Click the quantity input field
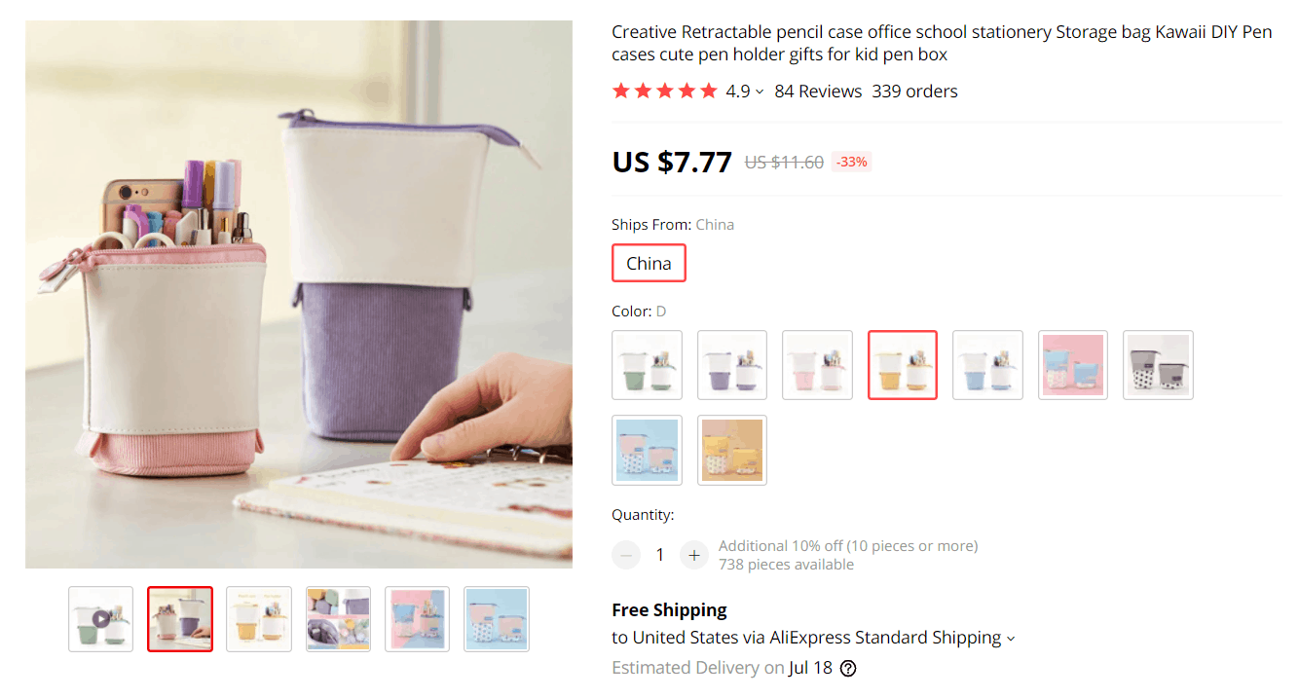1299x698 pixels. click(659, 554)
